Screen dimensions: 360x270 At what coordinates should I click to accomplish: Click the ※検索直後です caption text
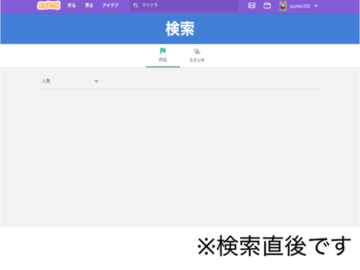coord(274,246)
